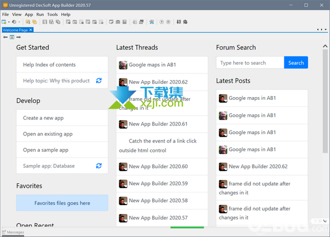The image size is (330, 237).
Task: Click Open a sample app
Action: [x=62, y=150]
